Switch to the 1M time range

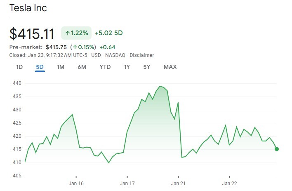click(x=61, y=67)
